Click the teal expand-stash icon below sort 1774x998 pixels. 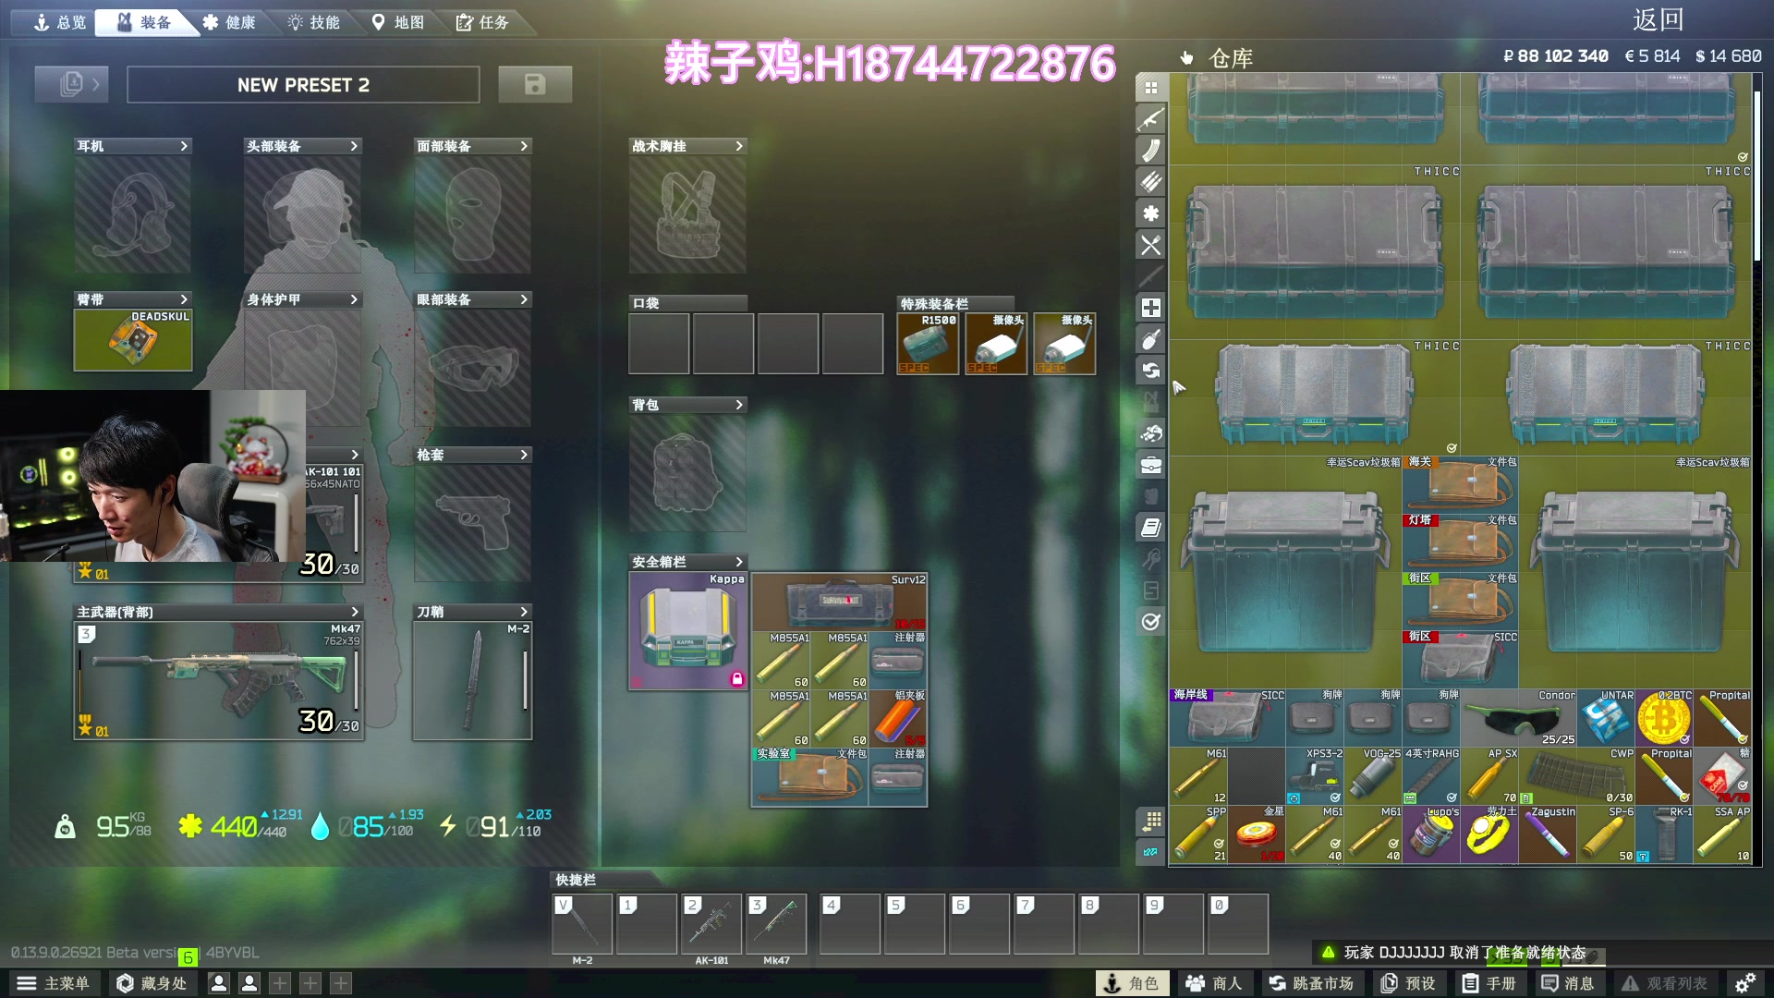1150,852
